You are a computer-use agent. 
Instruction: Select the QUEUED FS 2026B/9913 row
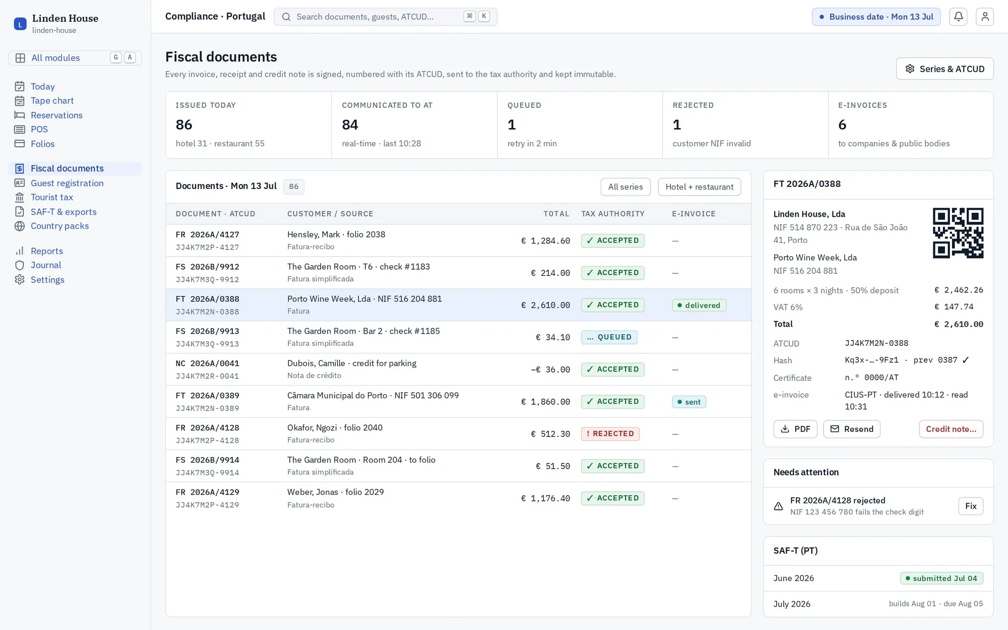click(x=458, y=337)
